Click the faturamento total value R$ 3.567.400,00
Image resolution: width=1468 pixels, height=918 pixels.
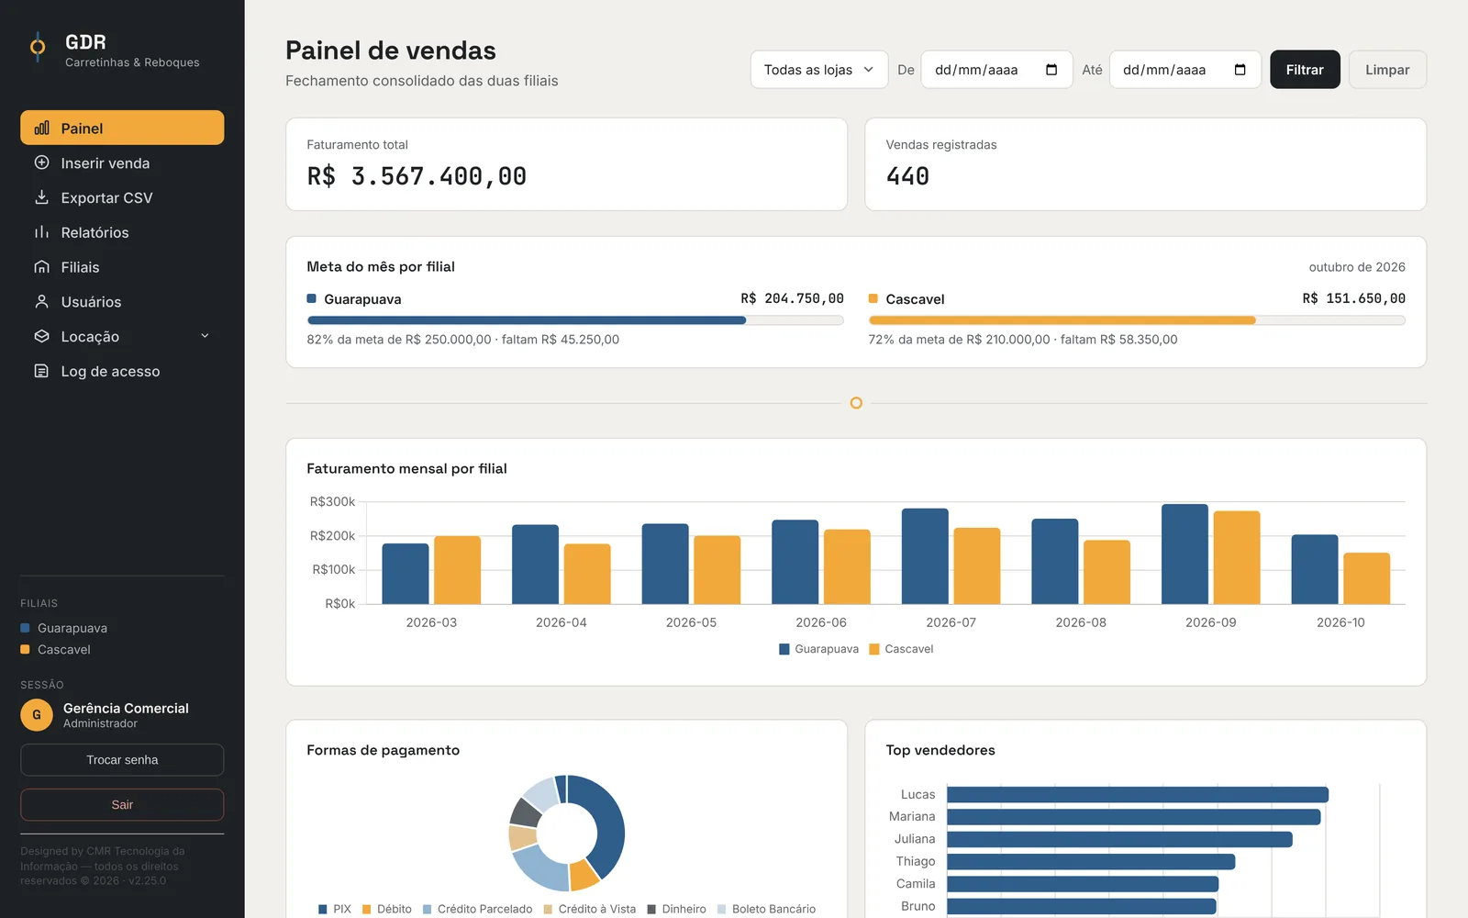[417, 176]
